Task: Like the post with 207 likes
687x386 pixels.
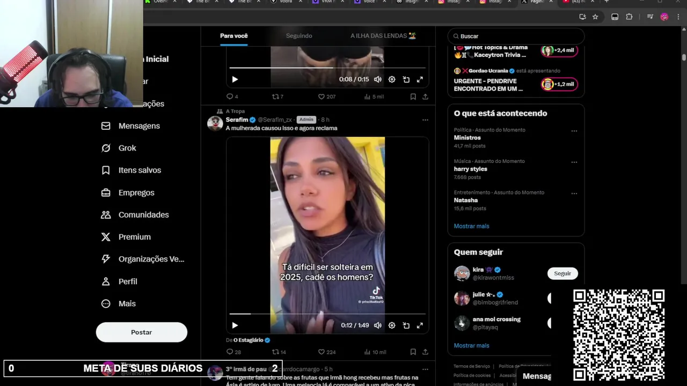Action: click(327, 96)
